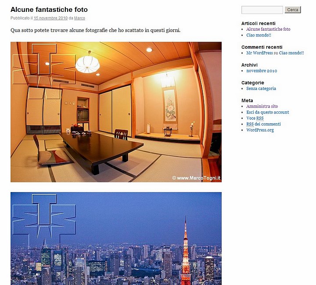Click the Cerca search button
The image size is (316, 285).
(293, 10)
